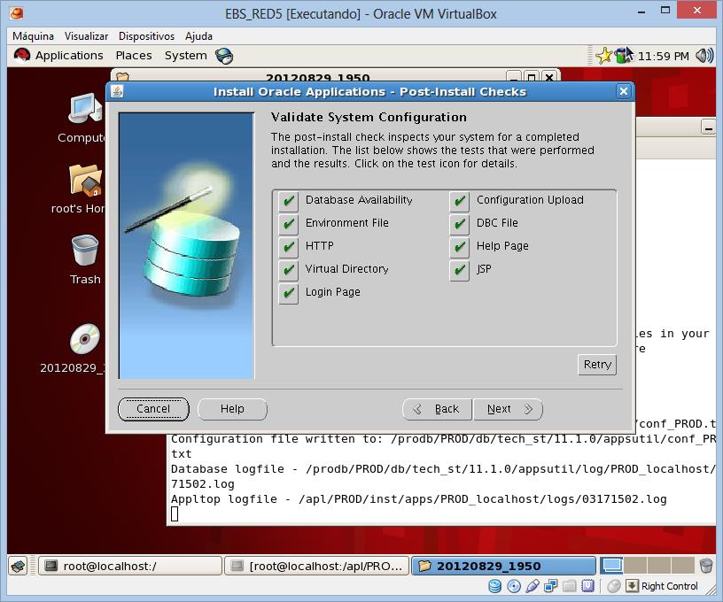This screenshot has height=602, width=723.
Task: Open the Máquina menu in VirtualBox
Action: click(33, 36)
